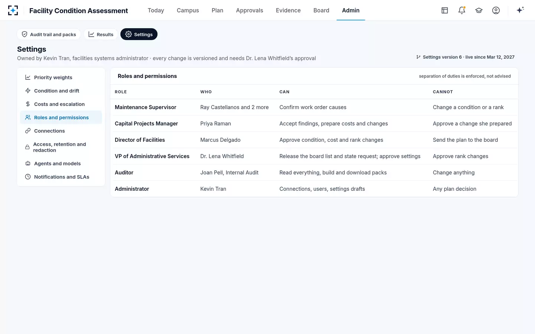Open the Approvals tab
Screen dimensions: 535x334
[x=249, y=10]
